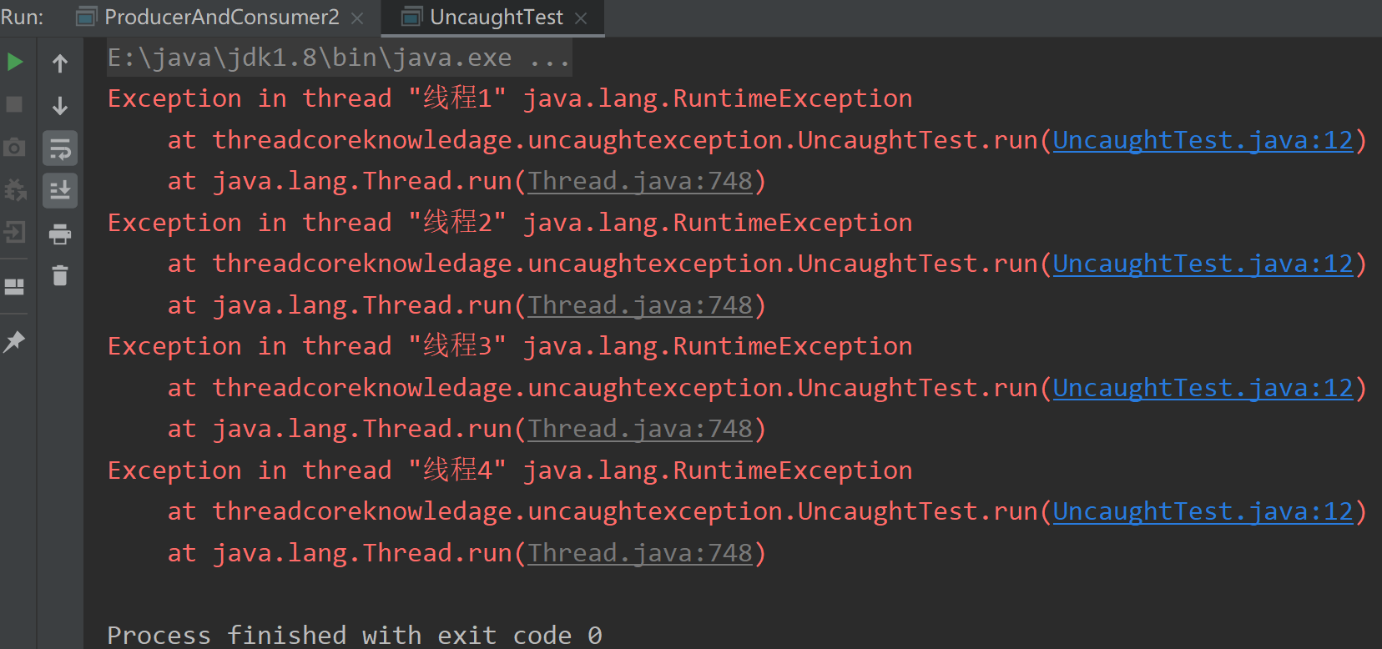This screenshot has width=1382, height=649.
Task: Open the Thread.java:748 link
Action: point(639,180)
